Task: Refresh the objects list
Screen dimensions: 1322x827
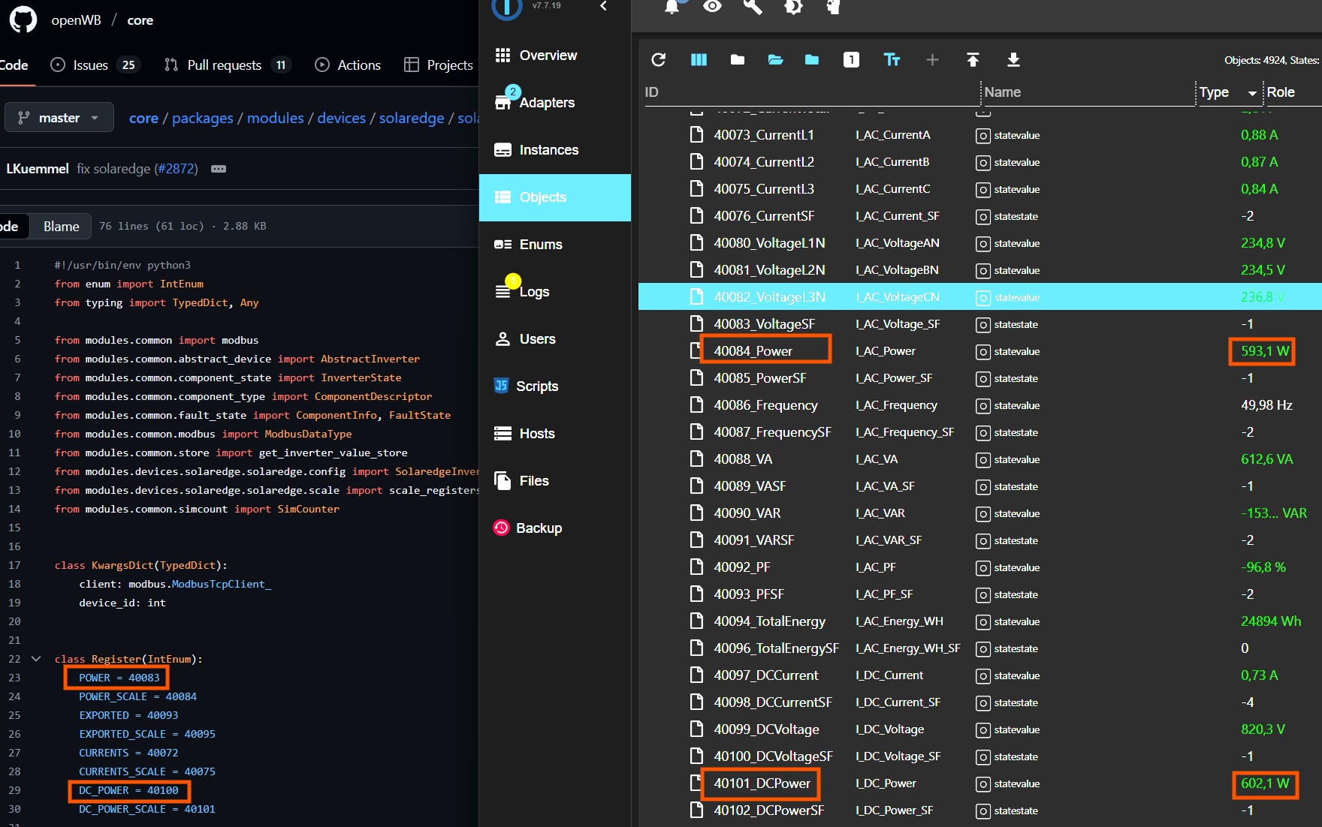Action: click(659, 60)
